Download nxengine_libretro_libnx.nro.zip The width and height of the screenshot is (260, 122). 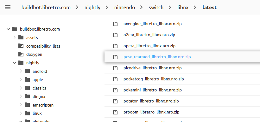click(x=153, y=24)
